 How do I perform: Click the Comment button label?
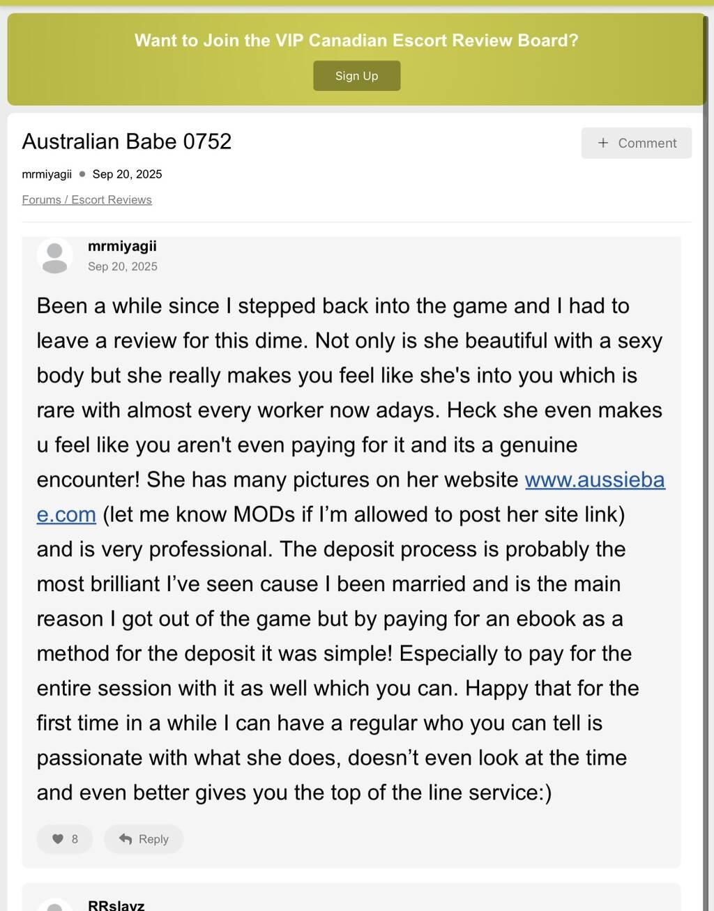[647, 143]
